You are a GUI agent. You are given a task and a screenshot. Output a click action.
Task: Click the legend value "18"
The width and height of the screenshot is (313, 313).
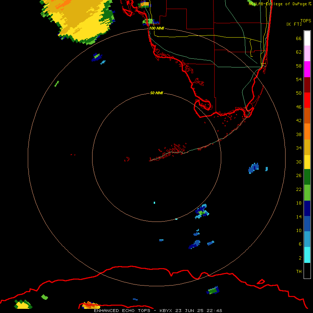299,203
